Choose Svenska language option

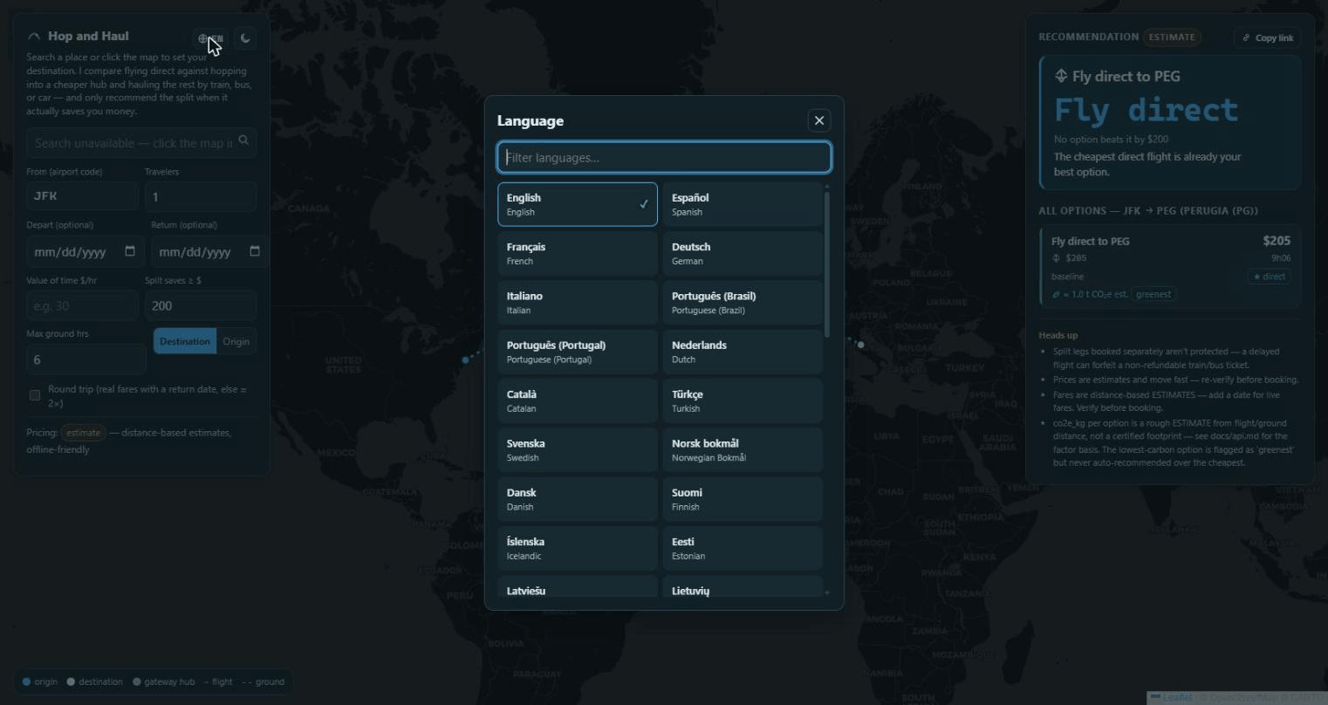pos(578,449)
